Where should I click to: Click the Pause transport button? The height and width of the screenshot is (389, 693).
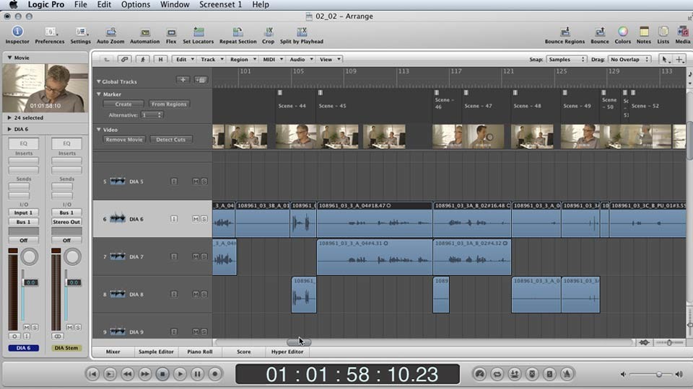[197, 374]
